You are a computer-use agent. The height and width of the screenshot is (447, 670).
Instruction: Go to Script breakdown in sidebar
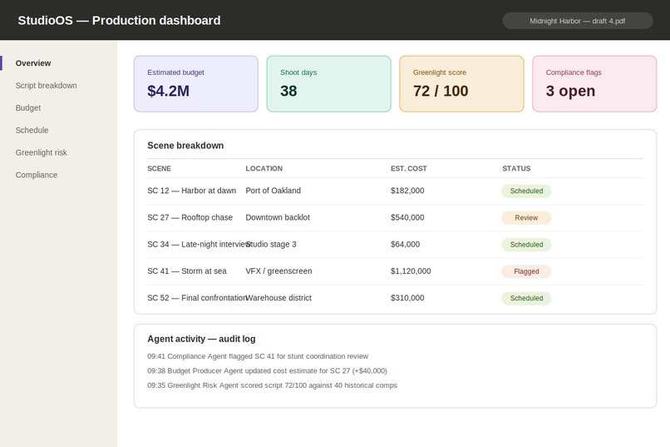click(x=47, y=86)
